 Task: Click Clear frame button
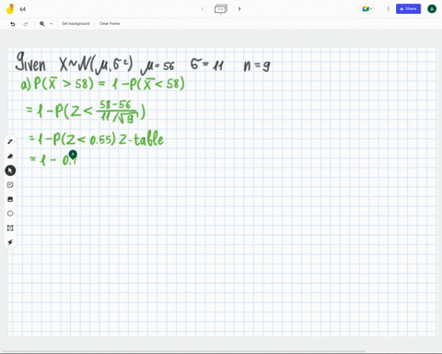tap(110, 24)
